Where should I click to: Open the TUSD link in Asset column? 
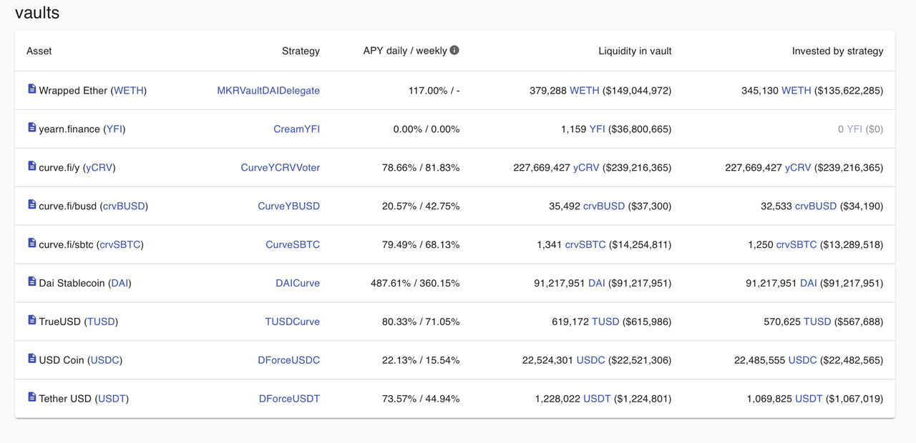tap(101, 322)
